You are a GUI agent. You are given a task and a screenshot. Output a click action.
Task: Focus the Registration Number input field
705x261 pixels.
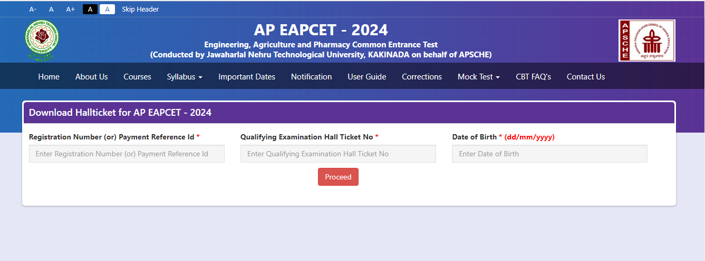click(127, 154)
